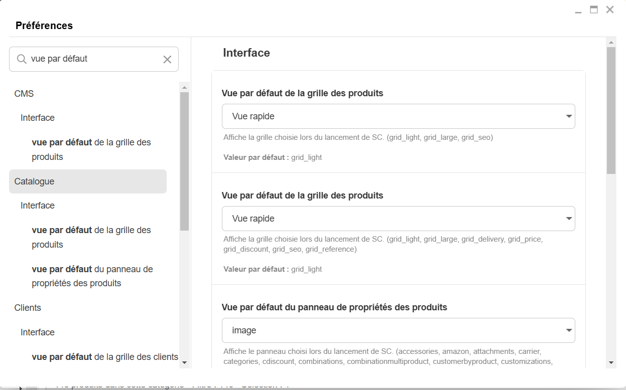Click the search magnifier icon
Viewport: 626px width, 390px height.
pyautogui.click(x=22, y=59)
